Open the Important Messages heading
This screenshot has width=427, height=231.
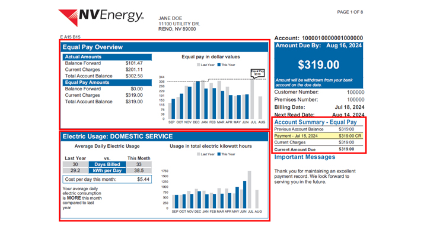click(x=305, y=157)
